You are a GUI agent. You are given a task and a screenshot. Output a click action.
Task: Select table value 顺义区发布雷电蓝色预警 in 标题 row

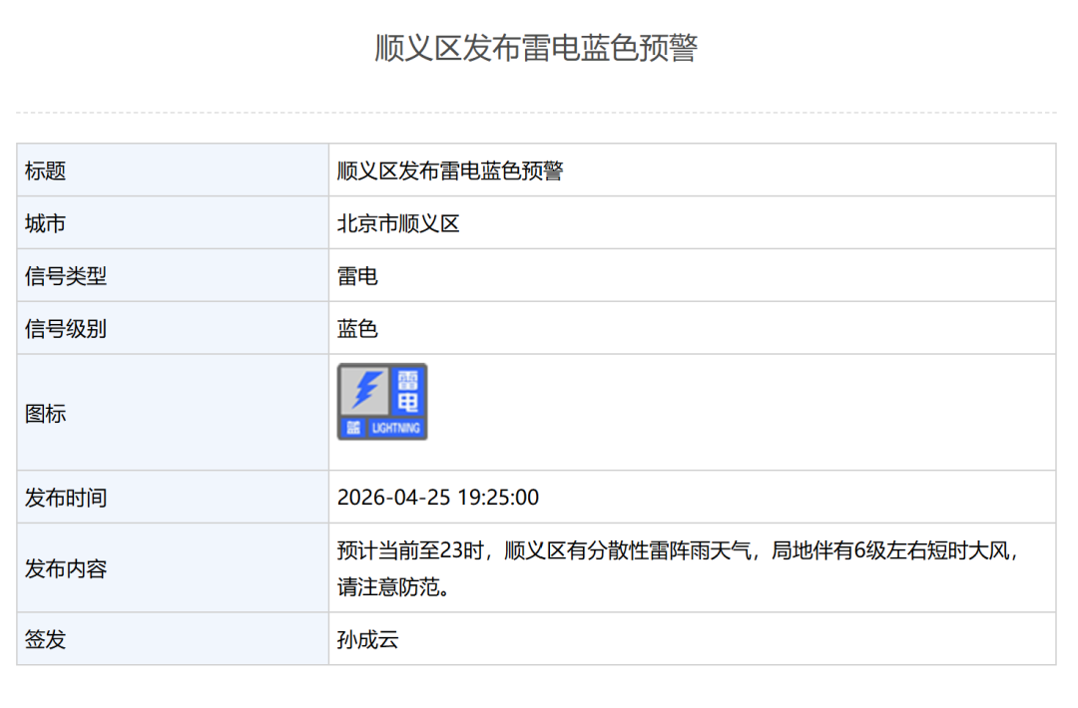tap(450, 171)
